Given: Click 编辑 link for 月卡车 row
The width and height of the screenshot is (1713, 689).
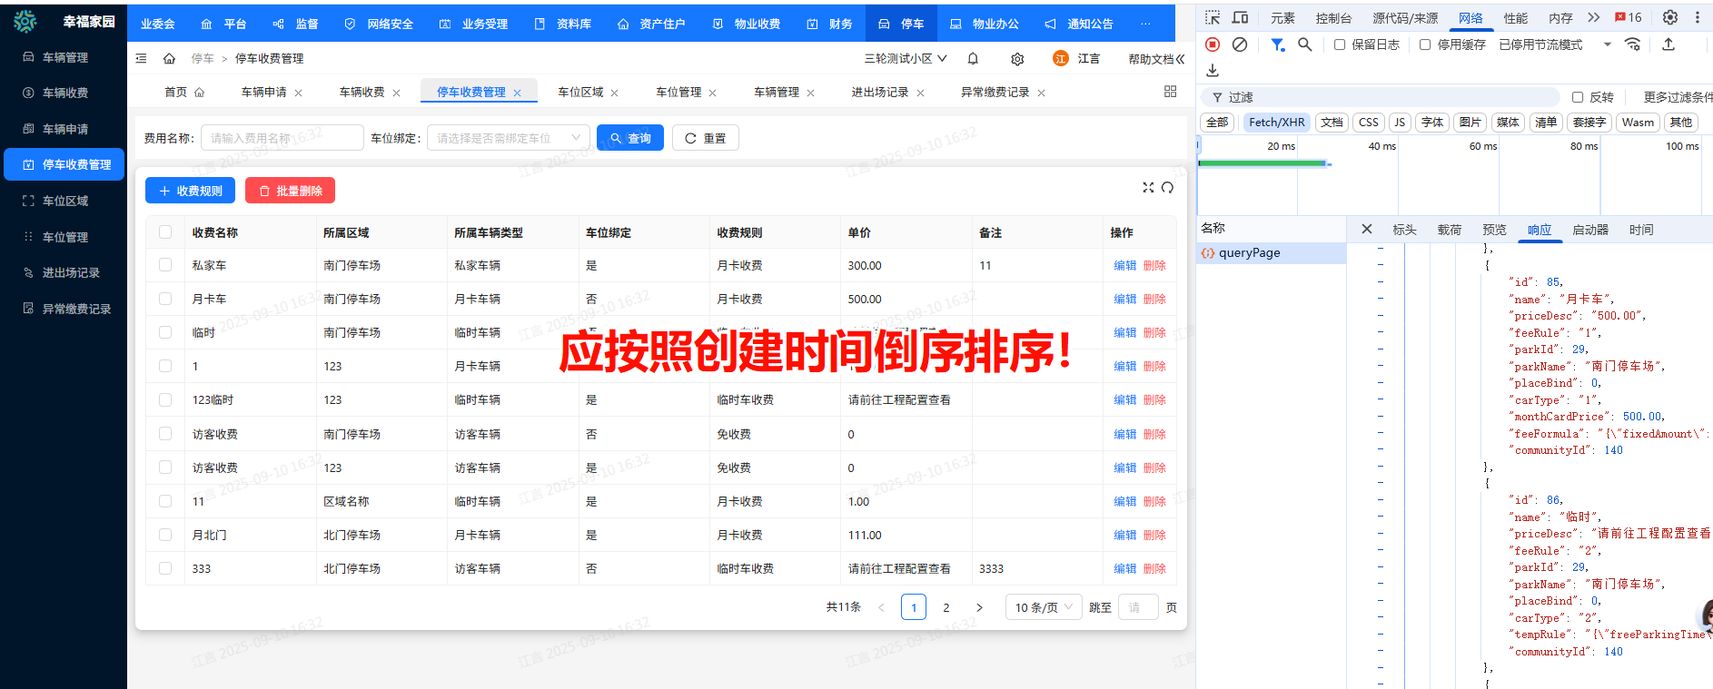Looking at the screenshot, I should (x=1124, y=300).
